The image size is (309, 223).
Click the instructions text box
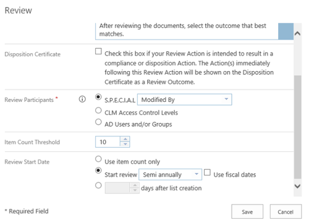[x=187, y=31]
